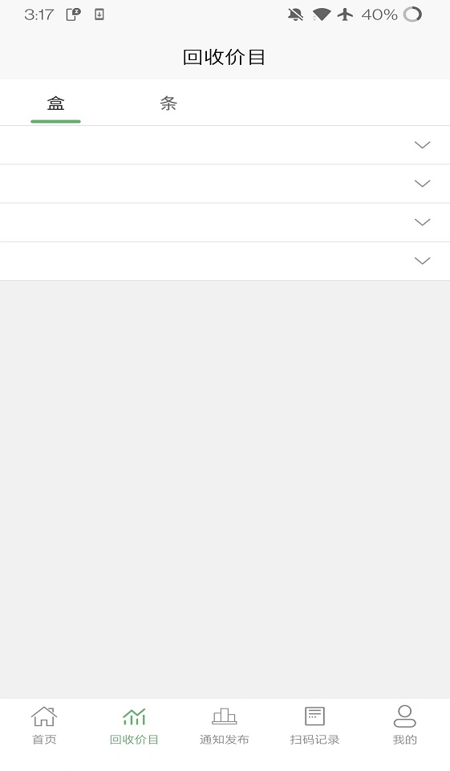450x771 pixels.
Task: Tap the muted bell status icon
Action: point(295,14)
